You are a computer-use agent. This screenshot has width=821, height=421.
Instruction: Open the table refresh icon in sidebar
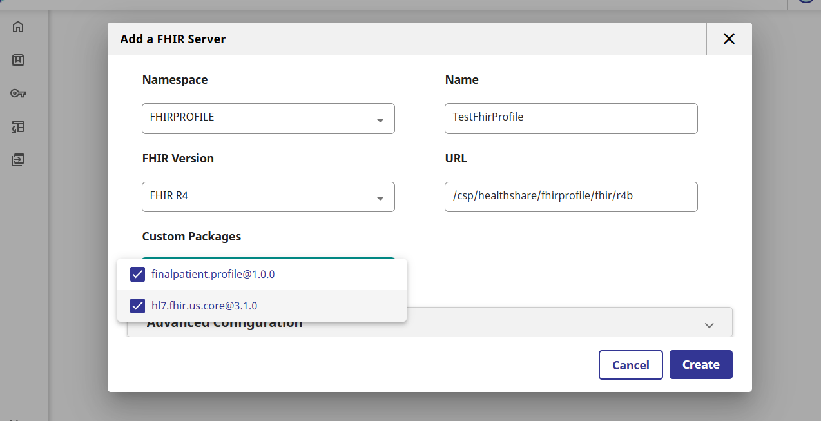tap(18, 126)
